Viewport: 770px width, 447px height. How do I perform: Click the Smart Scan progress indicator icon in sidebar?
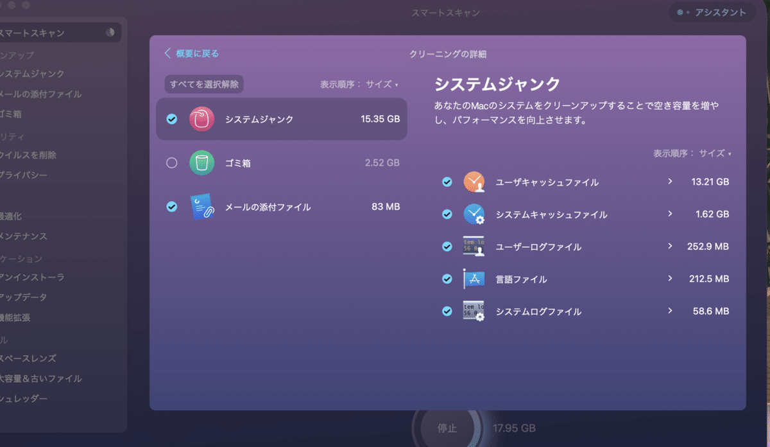110,33
